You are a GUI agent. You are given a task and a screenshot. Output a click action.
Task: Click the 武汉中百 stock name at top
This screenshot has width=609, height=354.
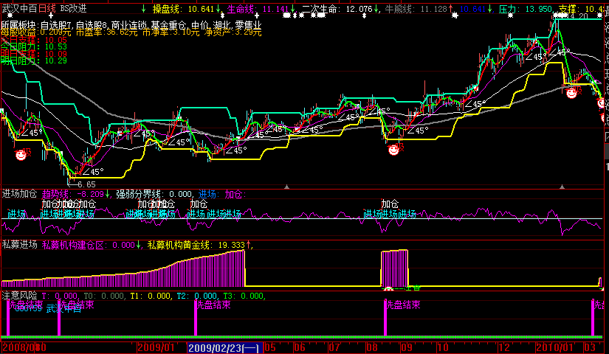(x=19, y=8)
